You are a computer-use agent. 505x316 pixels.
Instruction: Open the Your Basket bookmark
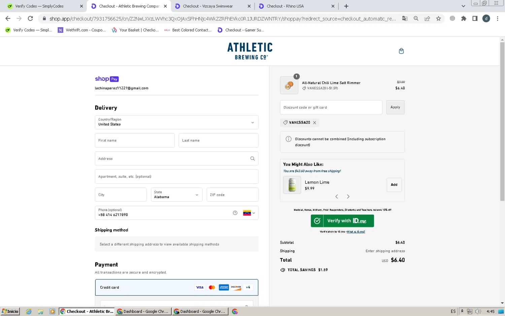(x=135, y=30)
